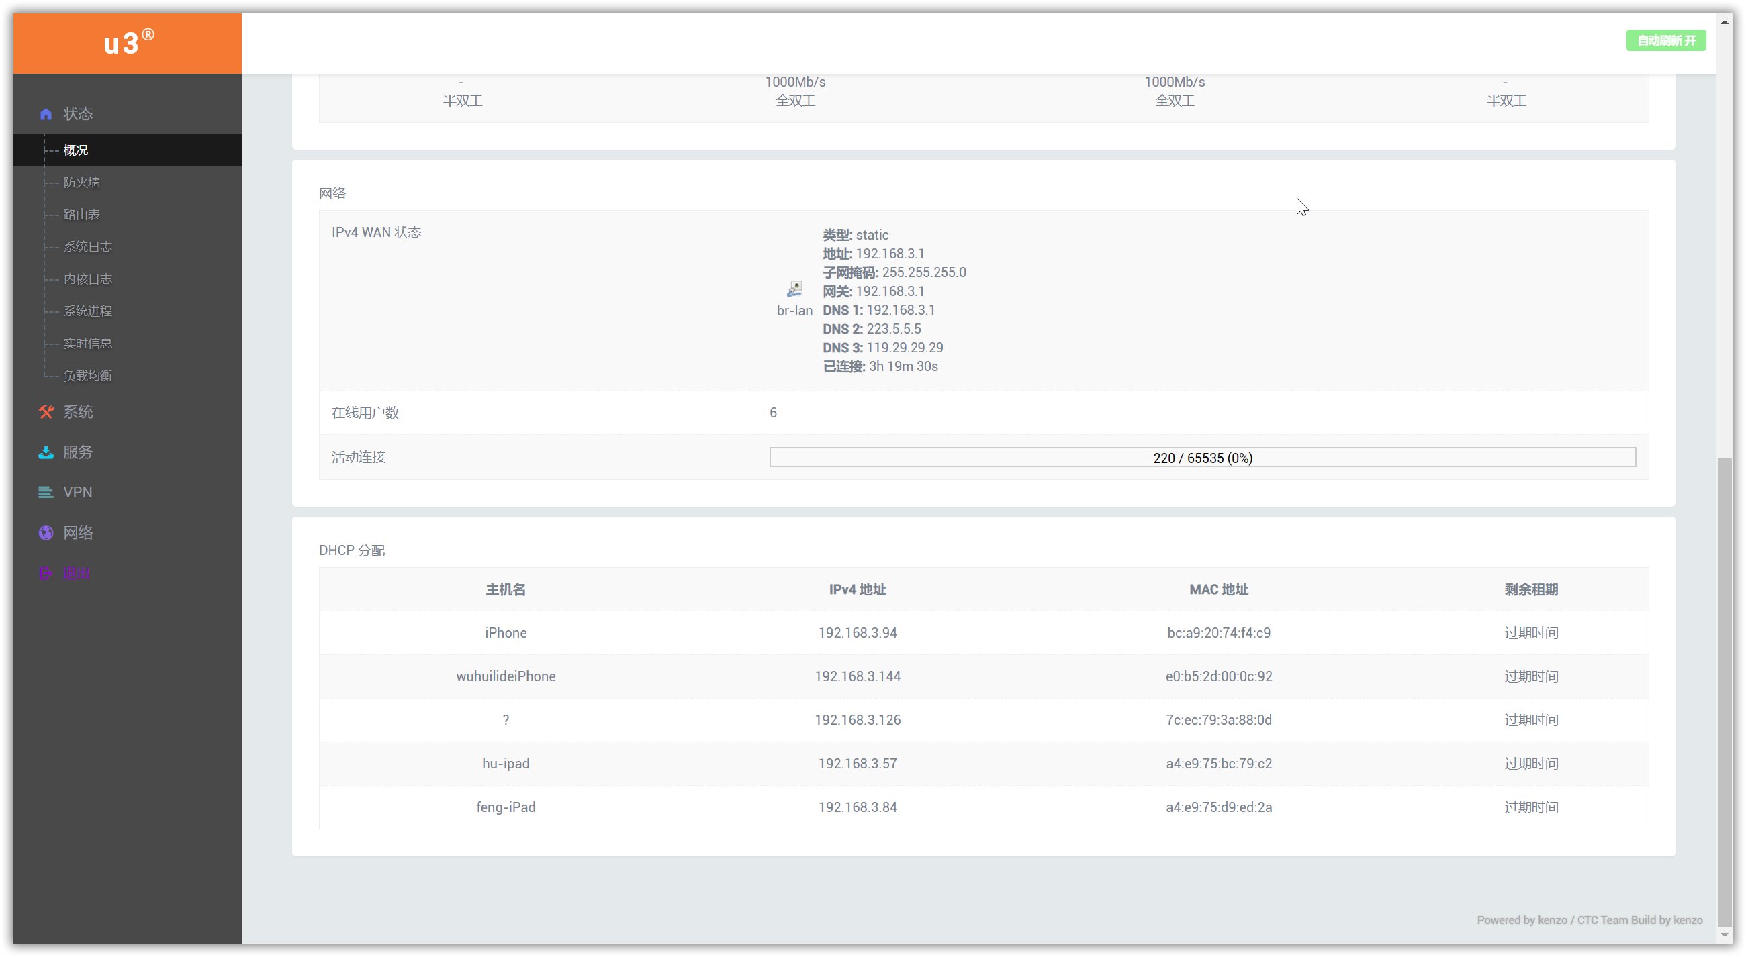Click the br-lan network interface icon
Screen dimensions: 1746x957
click(794, 289)
